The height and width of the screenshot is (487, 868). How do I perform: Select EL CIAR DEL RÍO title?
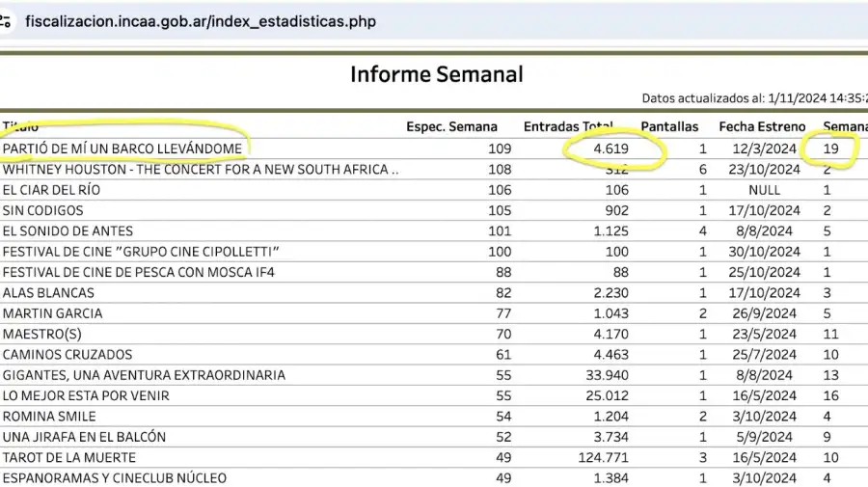[51, 190]
